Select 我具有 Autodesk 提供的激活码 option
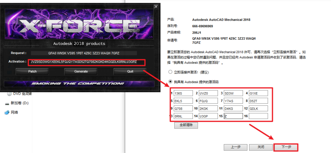This screenshot has height=153, width=331. [x=170, y=82]
